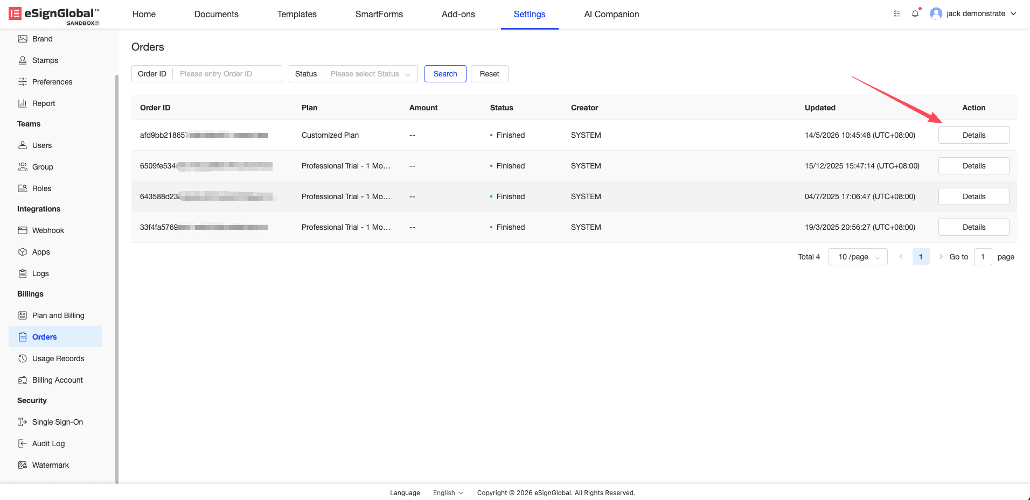Click the Customized Plan cell

point(330,135)
